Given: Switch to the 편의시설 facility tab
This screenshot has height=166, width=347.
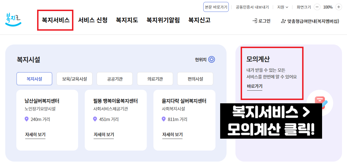Looking at the screenshot, I should click(x=195, y=79).
